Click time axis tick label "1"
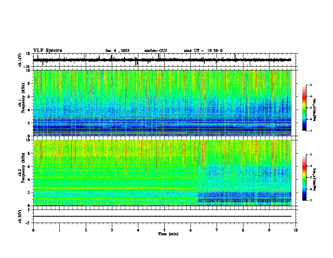333x258 pixels. click(59, 230)
